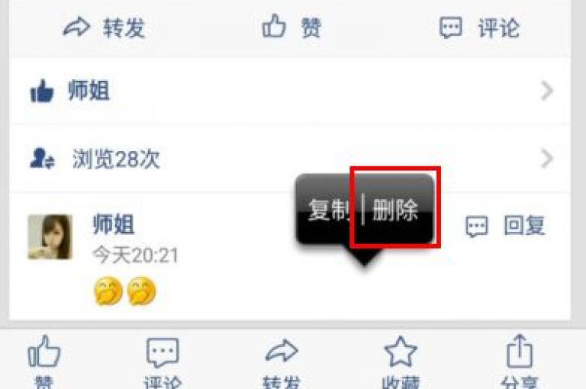Open commenter name 师姐 above the timestamp
This screenshot has height=389, width=586.
114,223
